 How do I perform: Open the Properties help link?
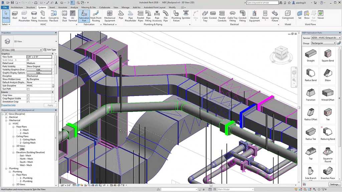[x=8, y=105]
